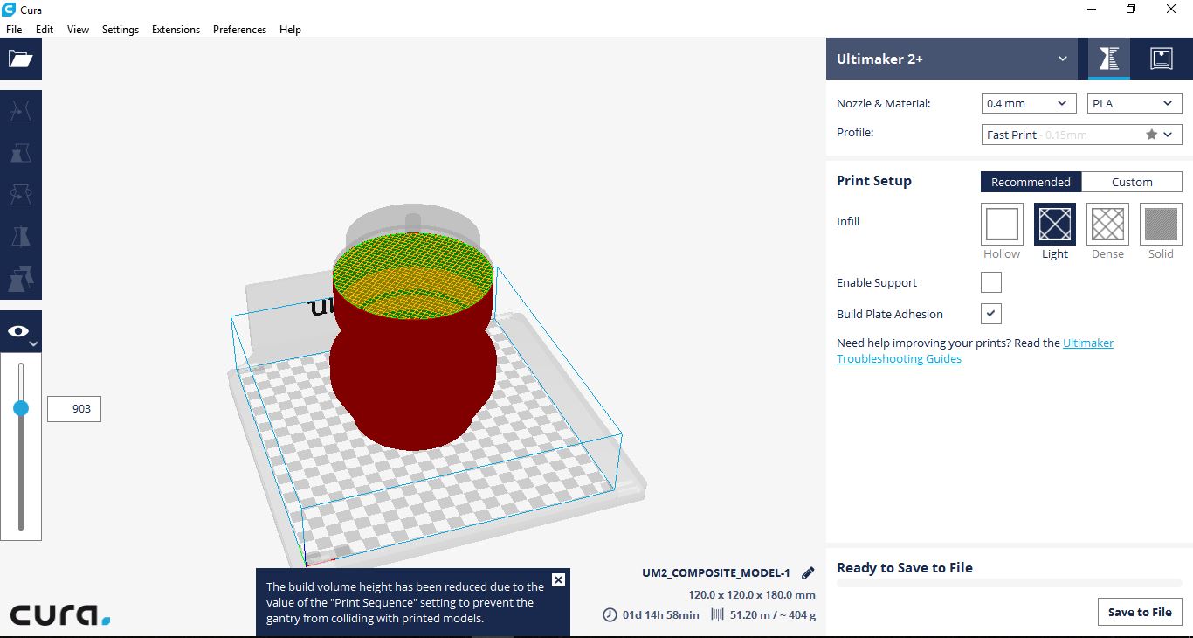The height and width of the screenshot is (638, 1193).
Task: Open Ultimaker Troubleshooting Guides link
Action: (x=975, y=350)
